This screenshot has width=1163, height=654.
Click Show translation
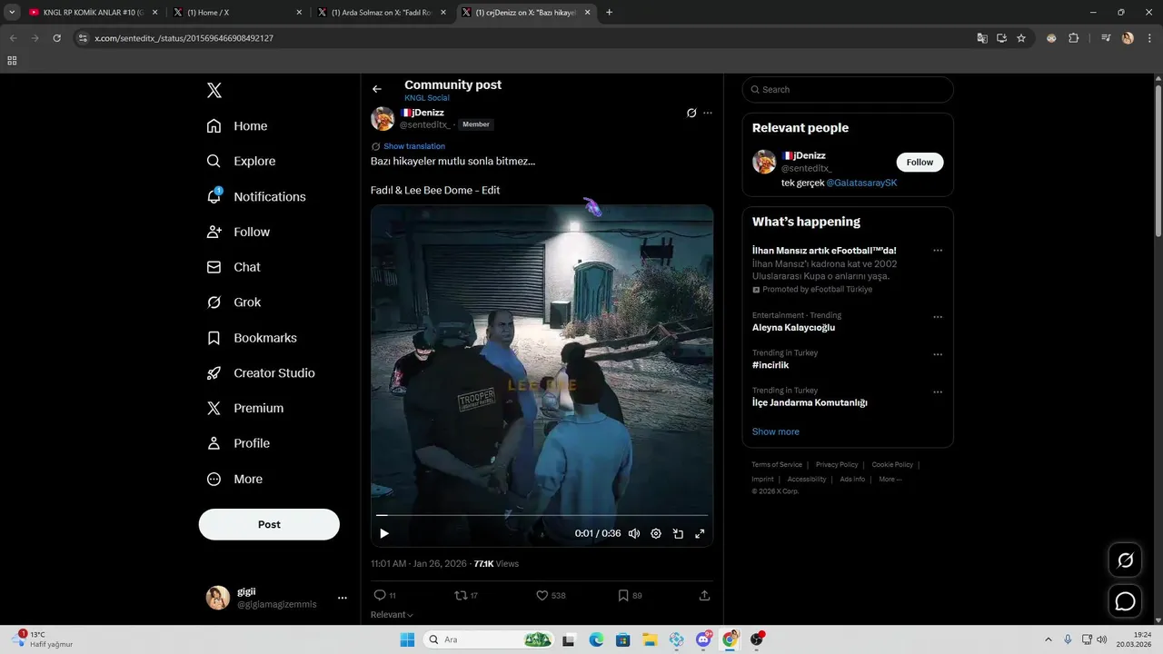pyautogui.click(x=414, y=146)
